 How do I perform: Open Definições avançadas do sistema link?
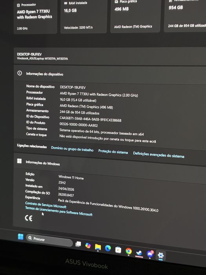(x=159, y=155)
